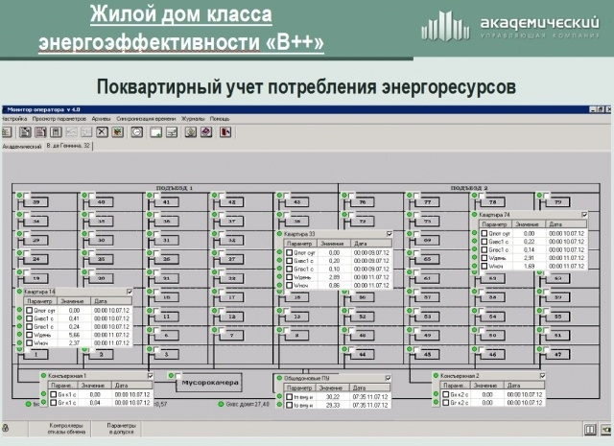Tick Wдень checkbox in Квартира 14 panel
Screen dimensions: 614x446
(29, 335)
